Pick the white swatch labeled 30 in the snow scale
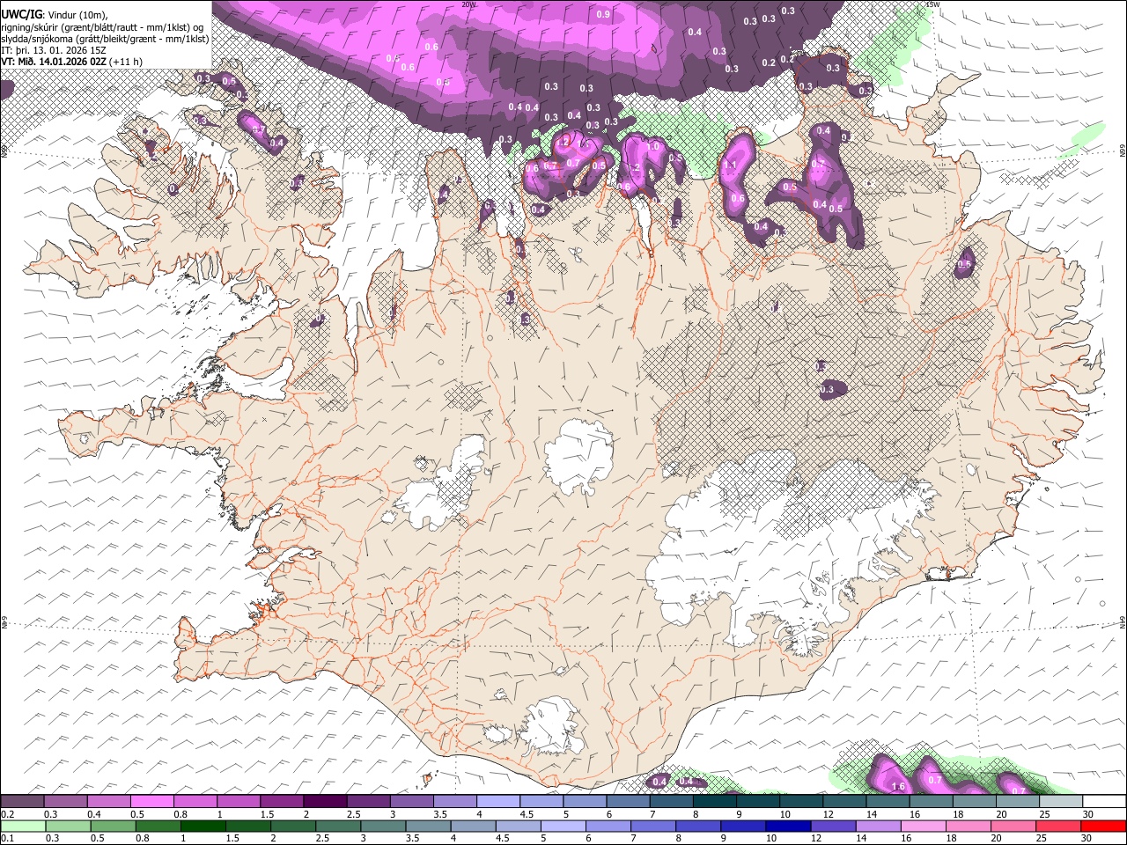The height and width of the screenshot is (845, 1127). point(1104,802)
